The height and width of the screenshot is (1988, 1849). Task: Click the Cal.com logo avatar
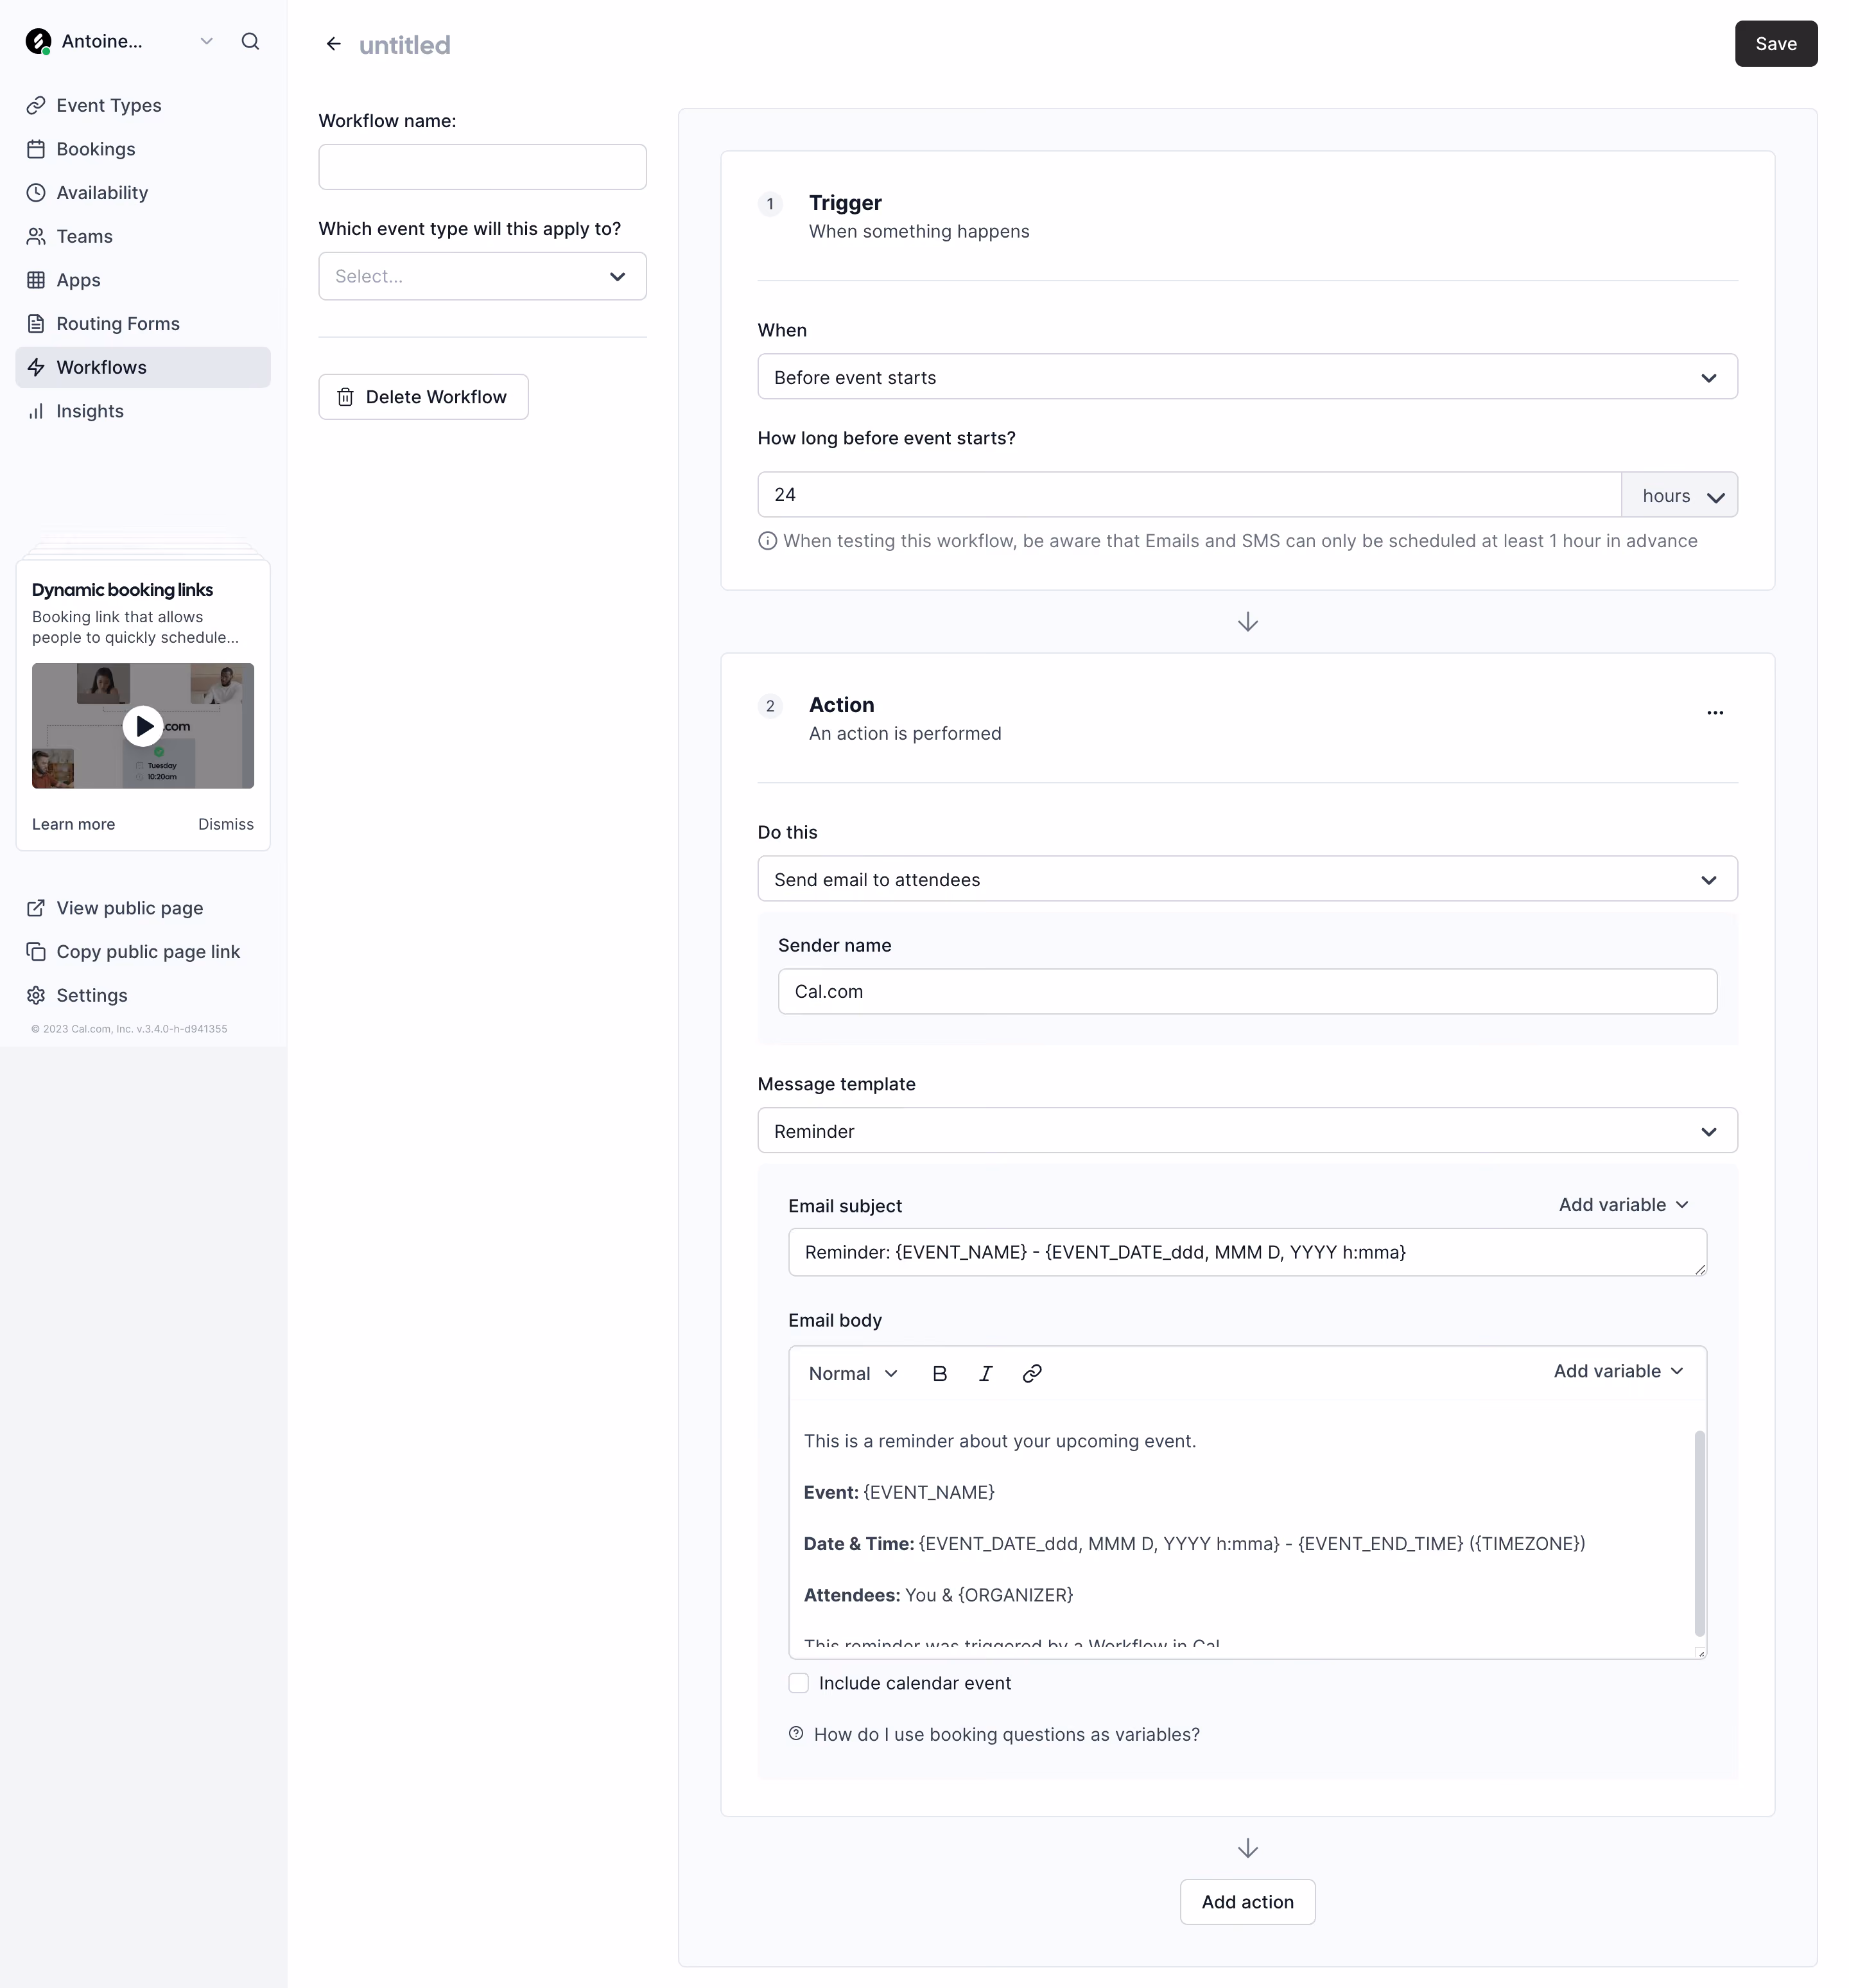click(38, 41)
